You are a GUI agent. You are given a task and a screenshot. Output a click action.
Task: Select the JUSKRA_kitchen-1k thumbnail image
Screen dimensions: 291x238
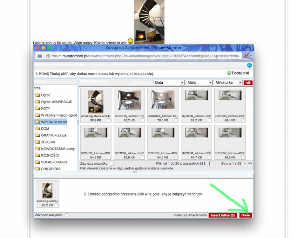tap(163, 101)
